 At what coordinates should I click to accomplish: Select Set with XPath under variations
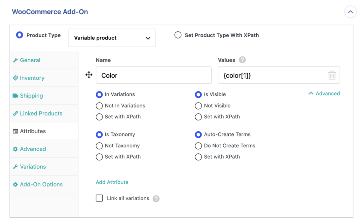click(99, 117)
